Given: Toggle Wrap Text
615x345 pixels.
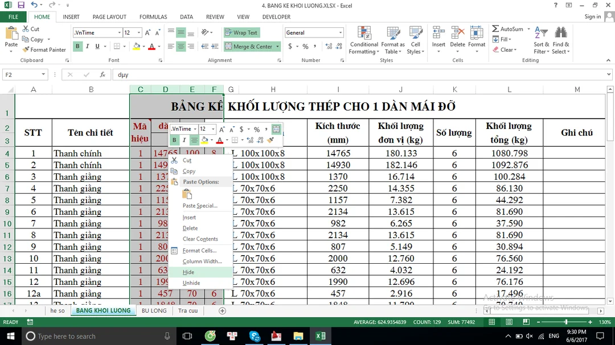Looking at the screenshot, I should (x=241, y=32).
